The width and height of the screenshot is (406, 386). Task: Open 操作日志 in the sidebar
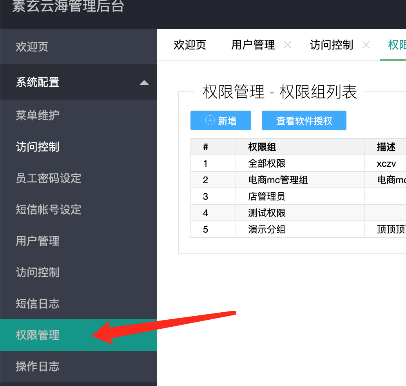point(38,366)
